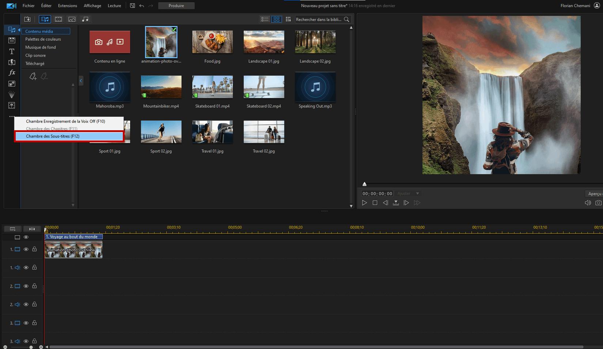Add a new tag icon
The width and height of the screenshot is (603, 349).
pyautogui.click(x=33, y=76)
